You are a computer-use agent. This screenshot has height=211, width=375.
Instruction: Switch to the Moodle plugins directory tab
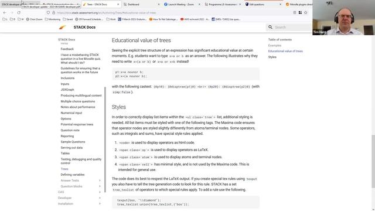point(299,4)
